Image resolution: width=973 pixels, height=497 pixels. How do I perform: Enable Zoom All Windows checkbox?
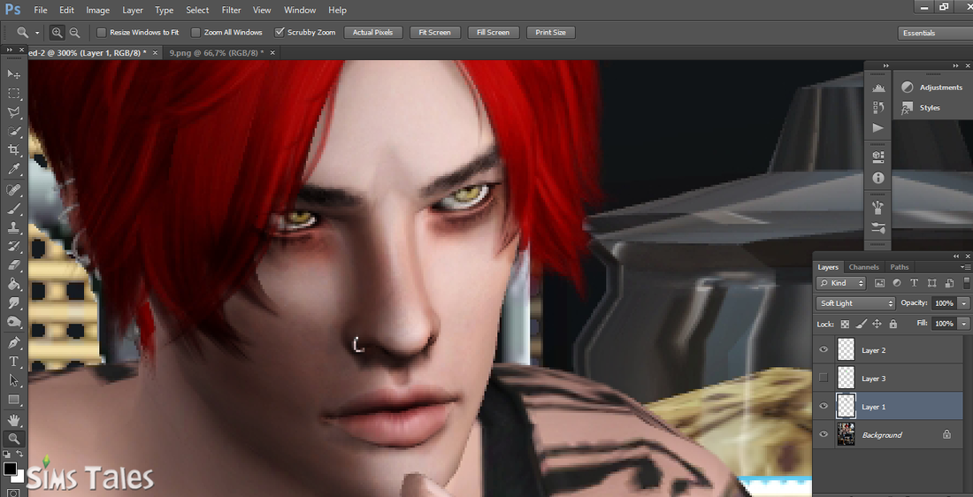tap(195, 32)
